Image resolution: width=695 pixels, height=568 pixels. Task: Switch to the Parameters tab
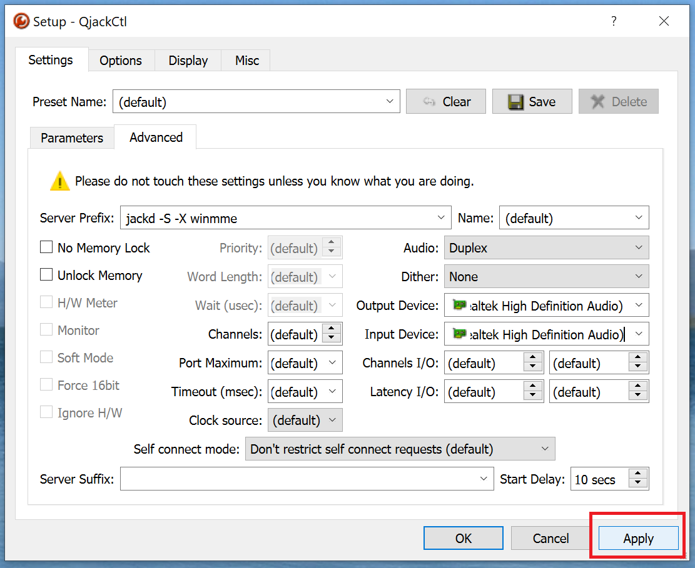click(x=72, y=138)
